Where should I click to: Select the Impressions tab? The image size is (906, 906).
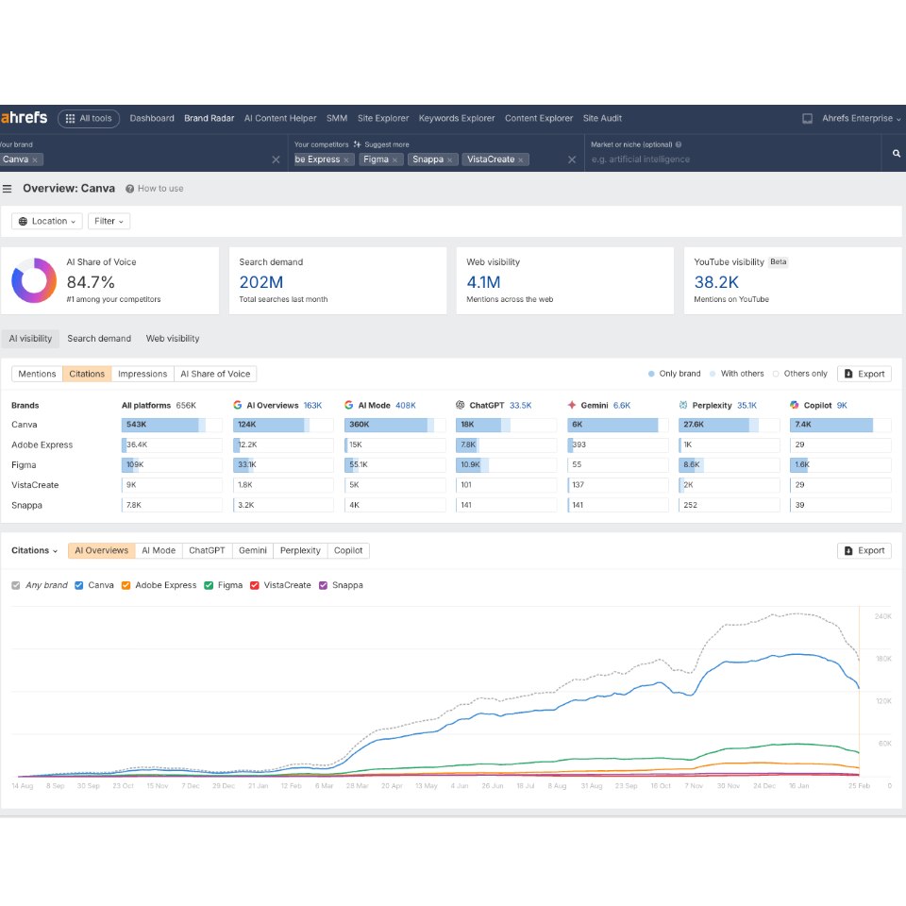point(143,374)
